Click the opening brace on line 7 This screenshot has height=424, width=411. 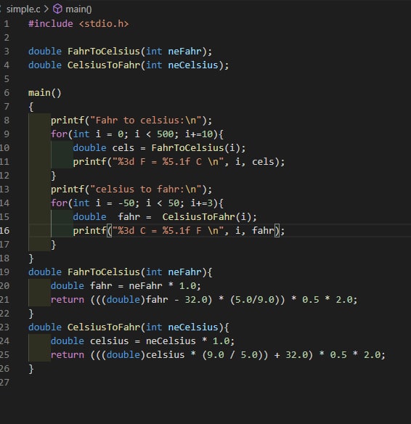(x=31, y=107)
